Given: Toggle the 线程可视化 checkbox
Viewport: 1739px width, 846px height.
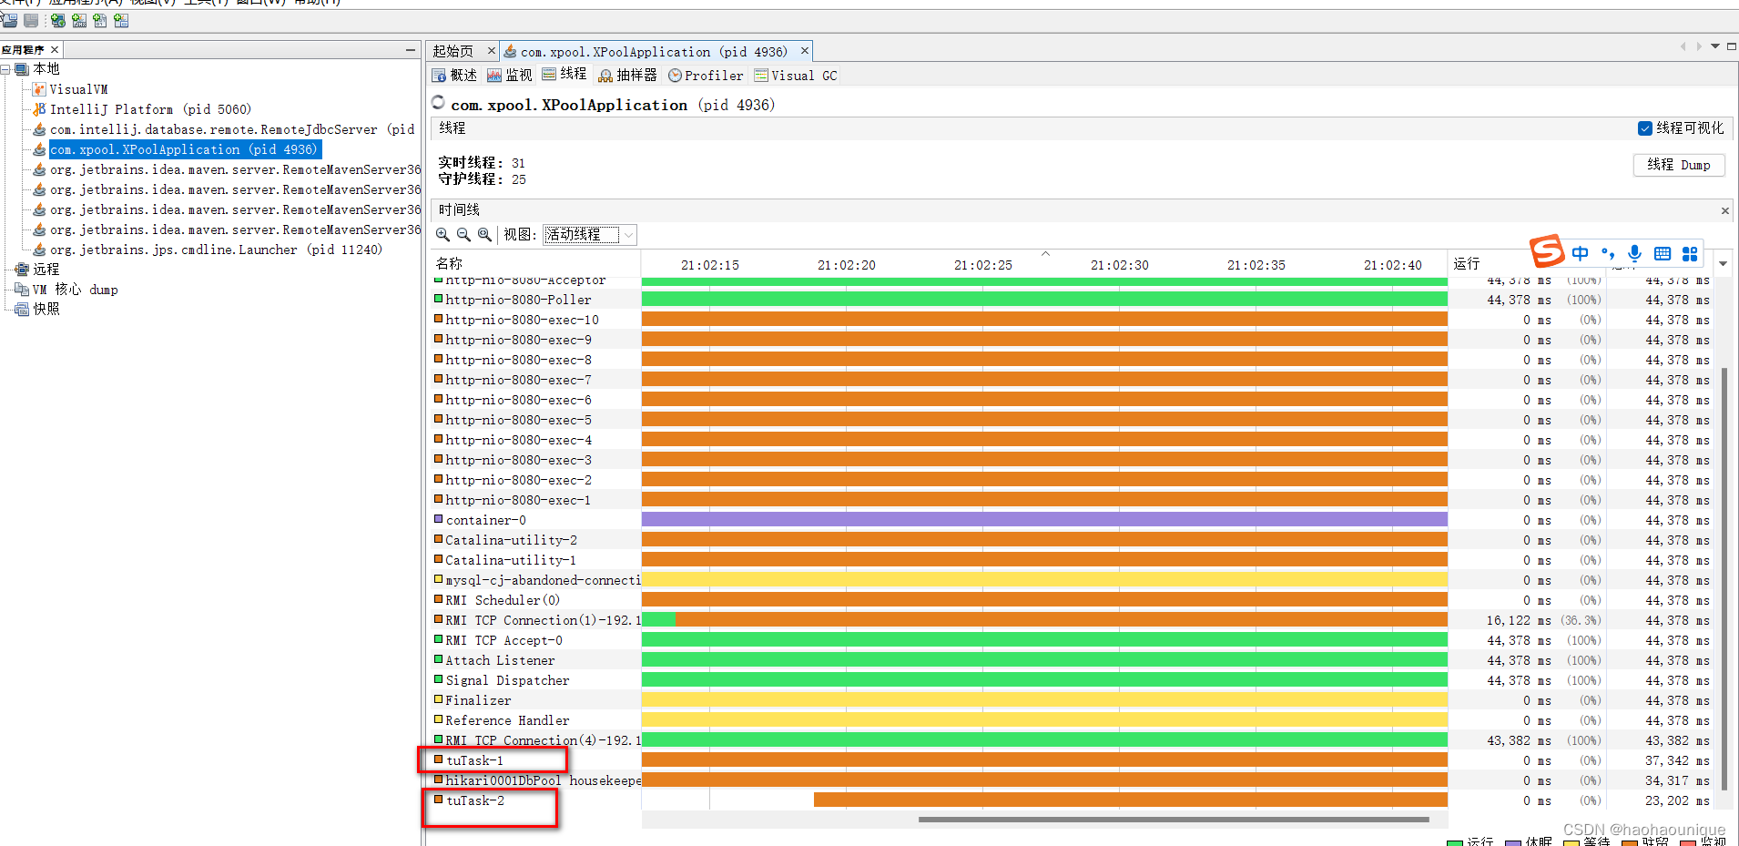Looking at the screenshot, I should coord(1645,128).
